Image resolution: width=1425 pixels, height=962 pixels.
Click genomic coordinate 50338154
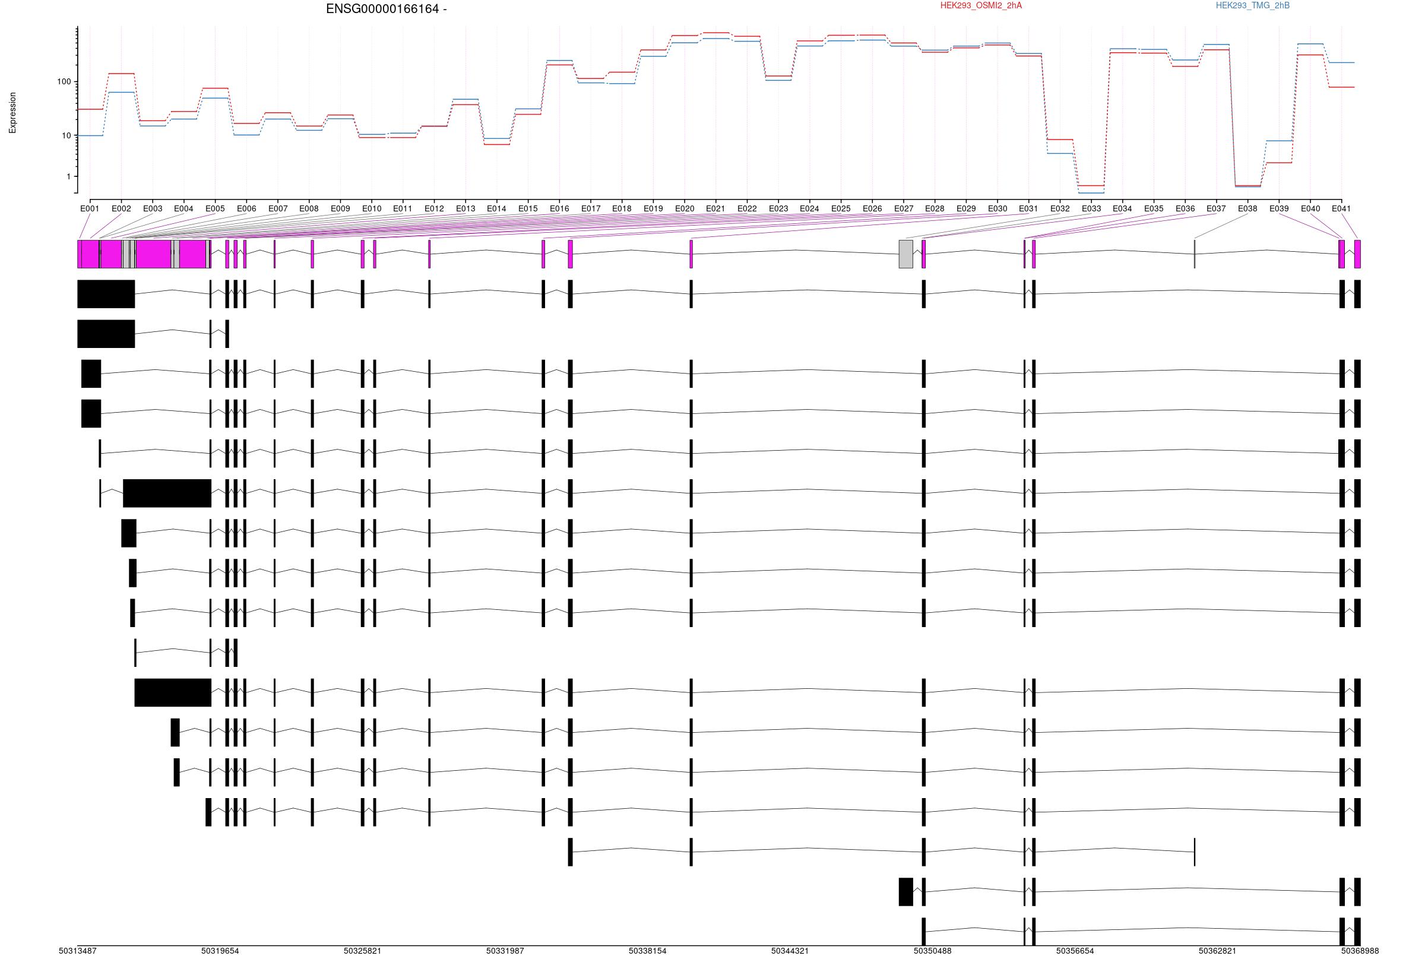click(x=648, y=951)
